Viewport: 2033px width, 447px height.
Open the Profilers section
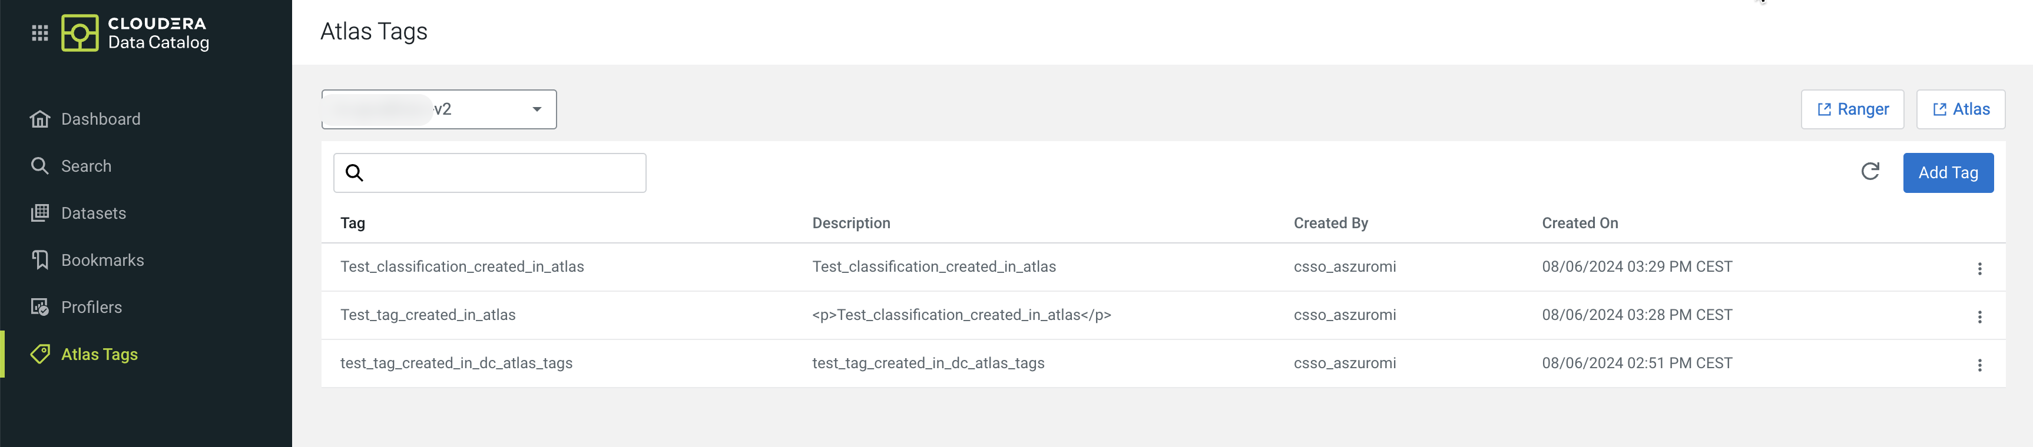pyautogui.click(x=91, y=308)
